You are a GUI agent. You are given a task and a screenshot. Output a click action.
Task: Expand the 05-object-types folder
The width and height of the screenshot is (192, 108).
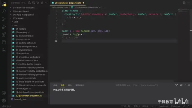click(x=21, y=11)
